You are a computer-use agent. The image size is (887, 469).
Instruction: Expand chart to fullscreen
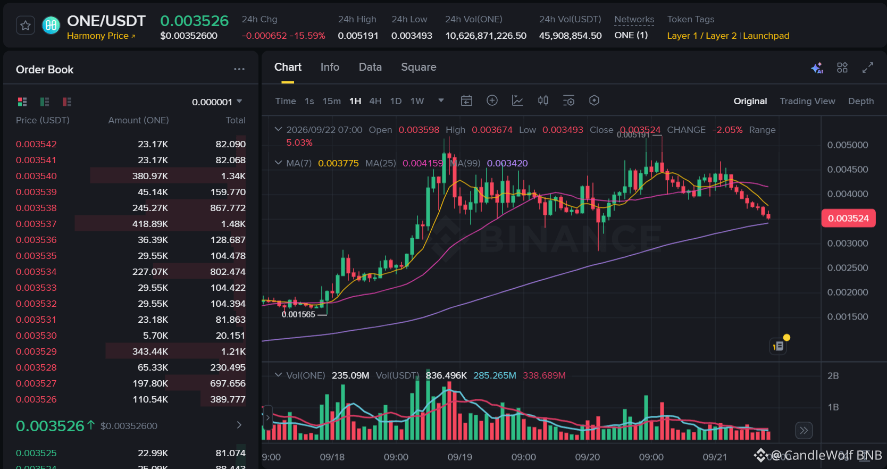click(x=868, y=68)
